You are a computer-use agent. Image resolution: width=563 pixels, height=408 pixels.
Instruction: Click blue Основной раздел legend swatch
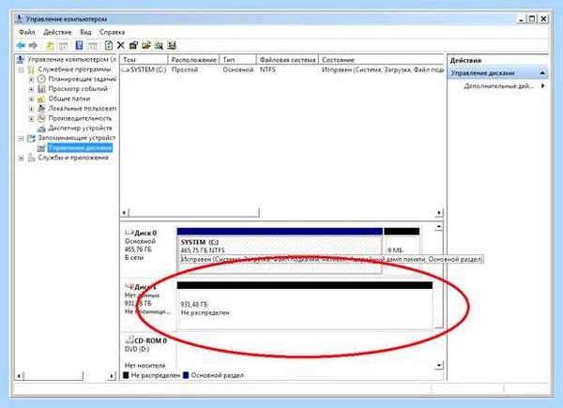[x=186, y=375]
